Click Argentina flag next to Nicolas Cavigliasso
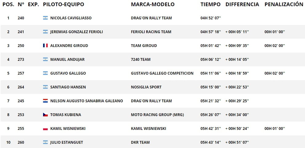 (45, 18)
